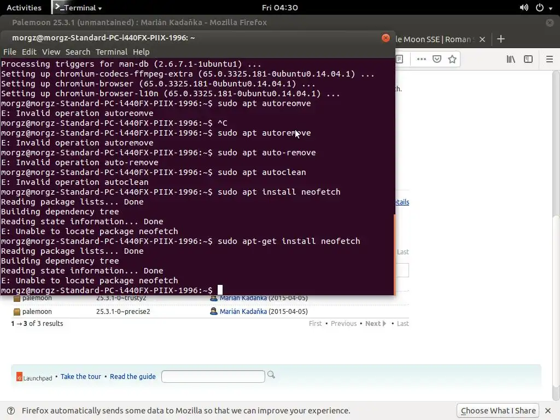Click Marián Kadaňka link in precise2 row
This screenshot has height=420, width=560.
(x=243, y=311)
